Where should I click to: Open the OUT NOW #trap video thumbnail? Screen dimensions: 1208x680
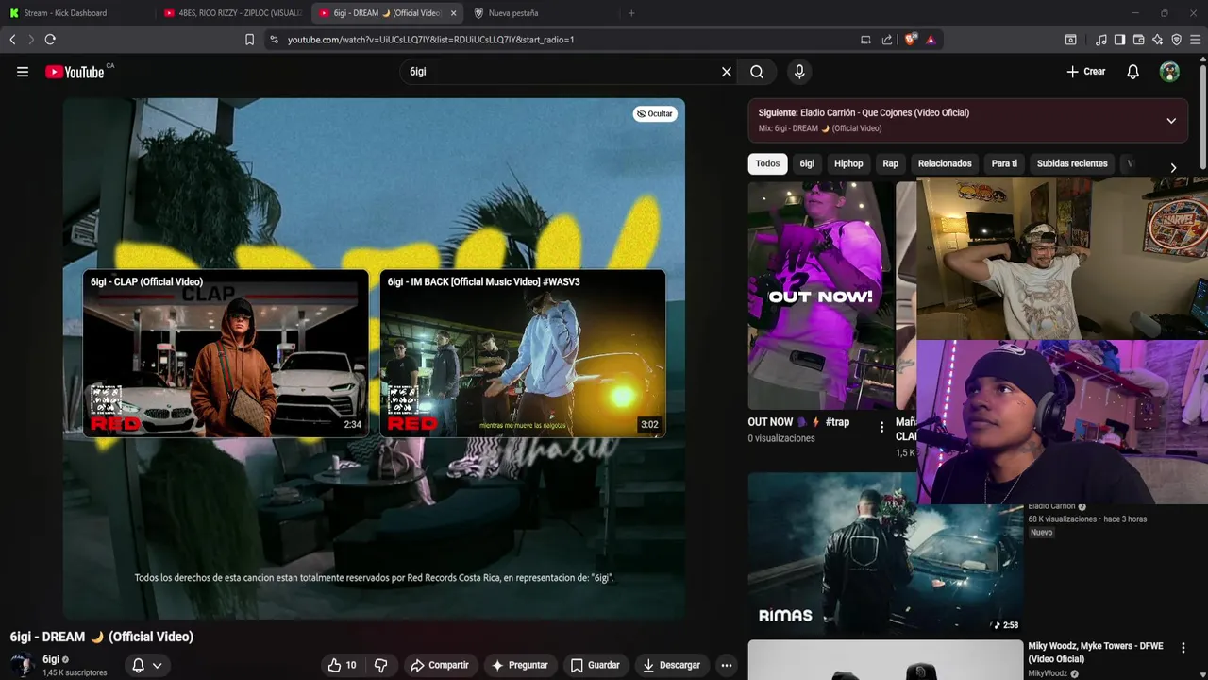pos(821,296)
